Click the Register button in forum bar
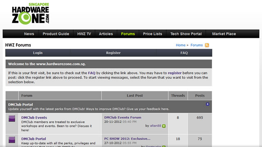Screen dimensions: 262x147 tap(113, 53)
